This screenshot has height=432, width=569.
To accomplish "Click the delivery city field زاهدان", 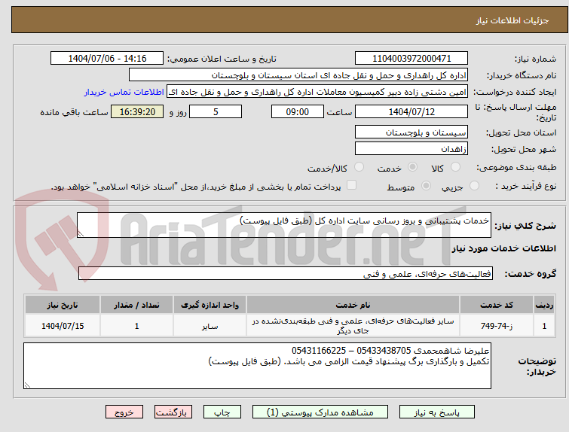I will click(411, 148).
